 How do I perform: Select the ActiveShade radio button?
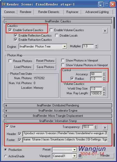[x=6, y=156]
